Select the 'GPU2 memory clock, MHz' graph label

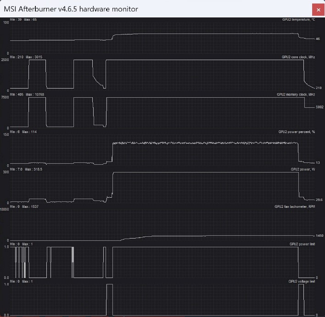point(296,95)
